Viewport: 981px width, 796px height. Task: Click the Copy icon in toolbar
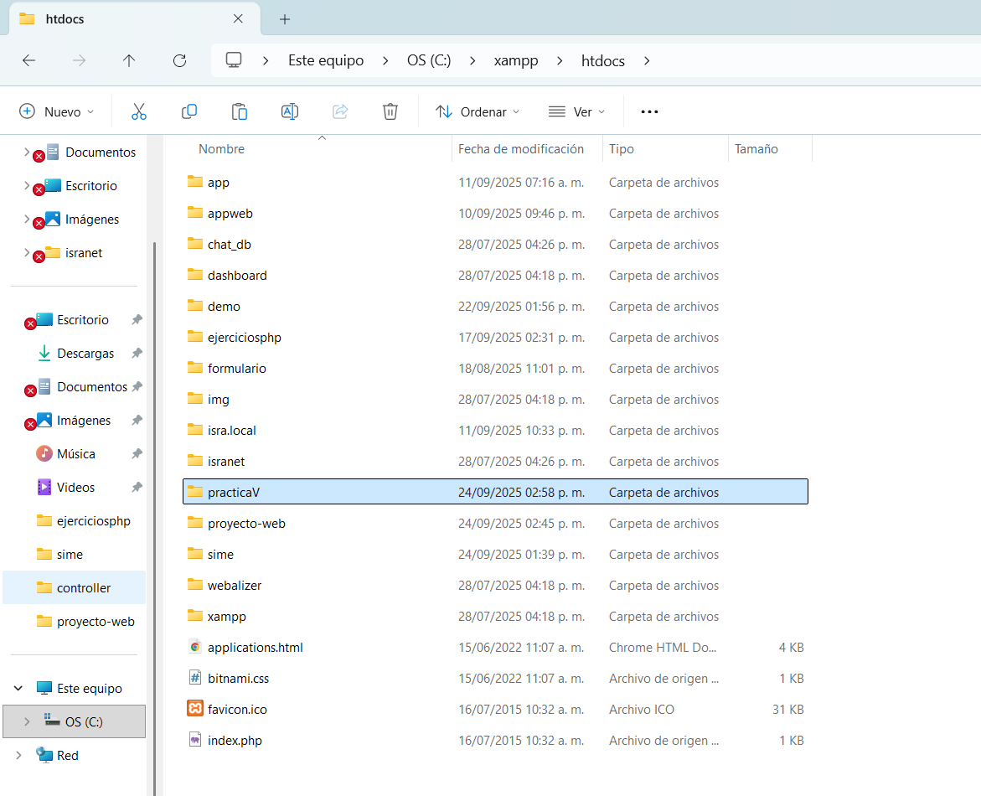click(x=189, y=111)
